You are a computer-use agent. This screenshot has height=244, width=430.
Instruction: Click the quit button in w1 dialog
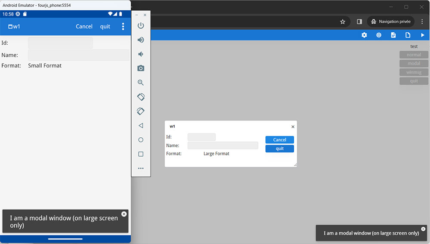click(279, 148)
